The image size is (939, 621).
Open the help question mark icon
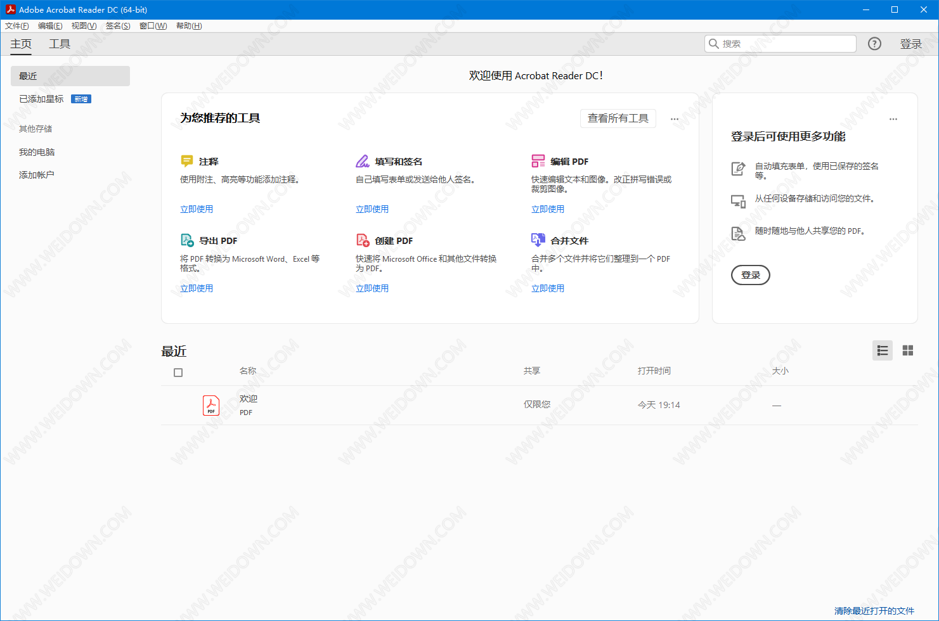[874, 44]
